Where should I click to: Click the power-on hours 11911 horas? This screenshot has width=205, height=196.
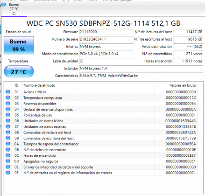click(x=188, y=61)
